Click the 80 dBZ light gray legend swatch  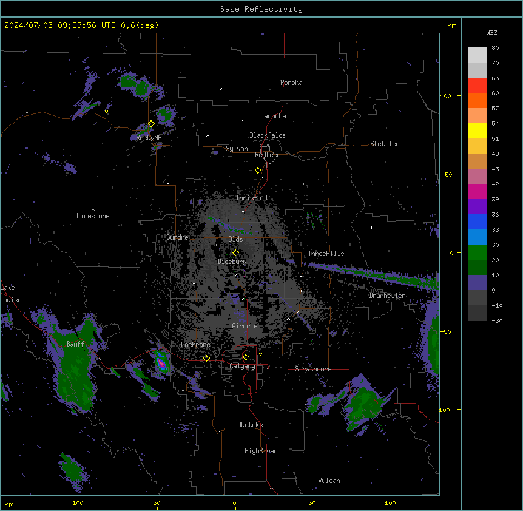tap(477, 55)
